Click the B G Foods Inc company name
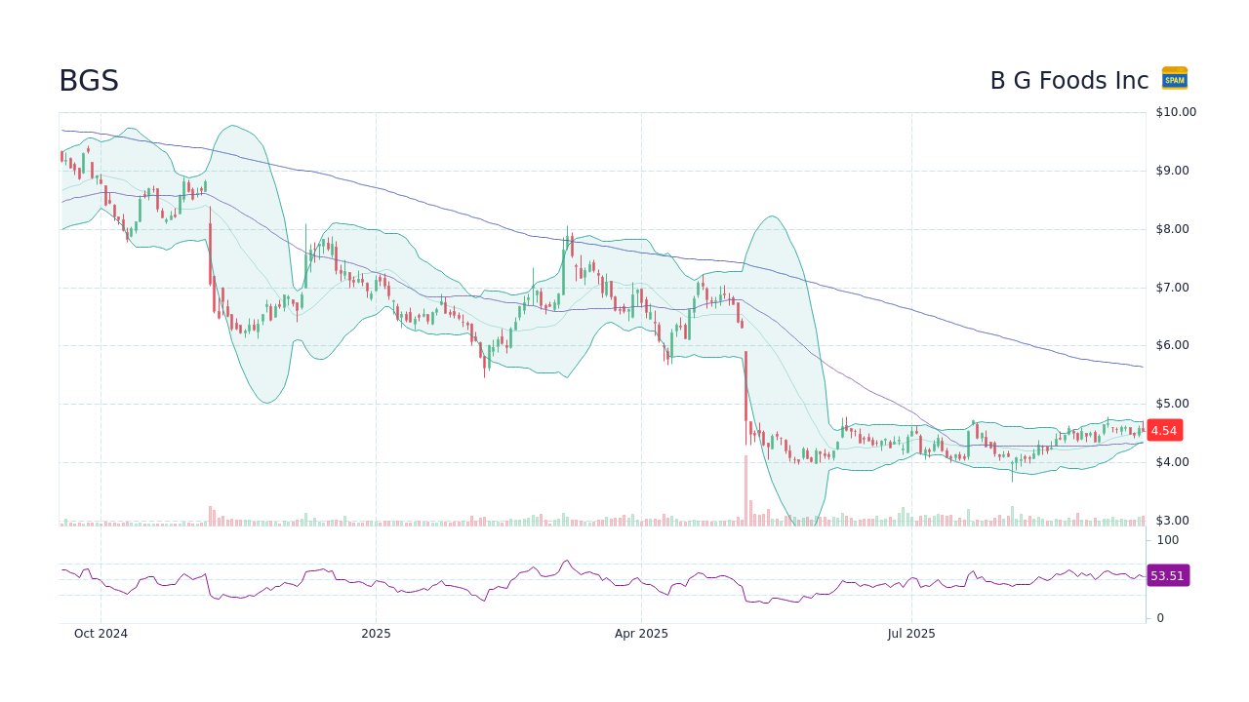This screenshot has width=1249, height=702. (1068, 80)
